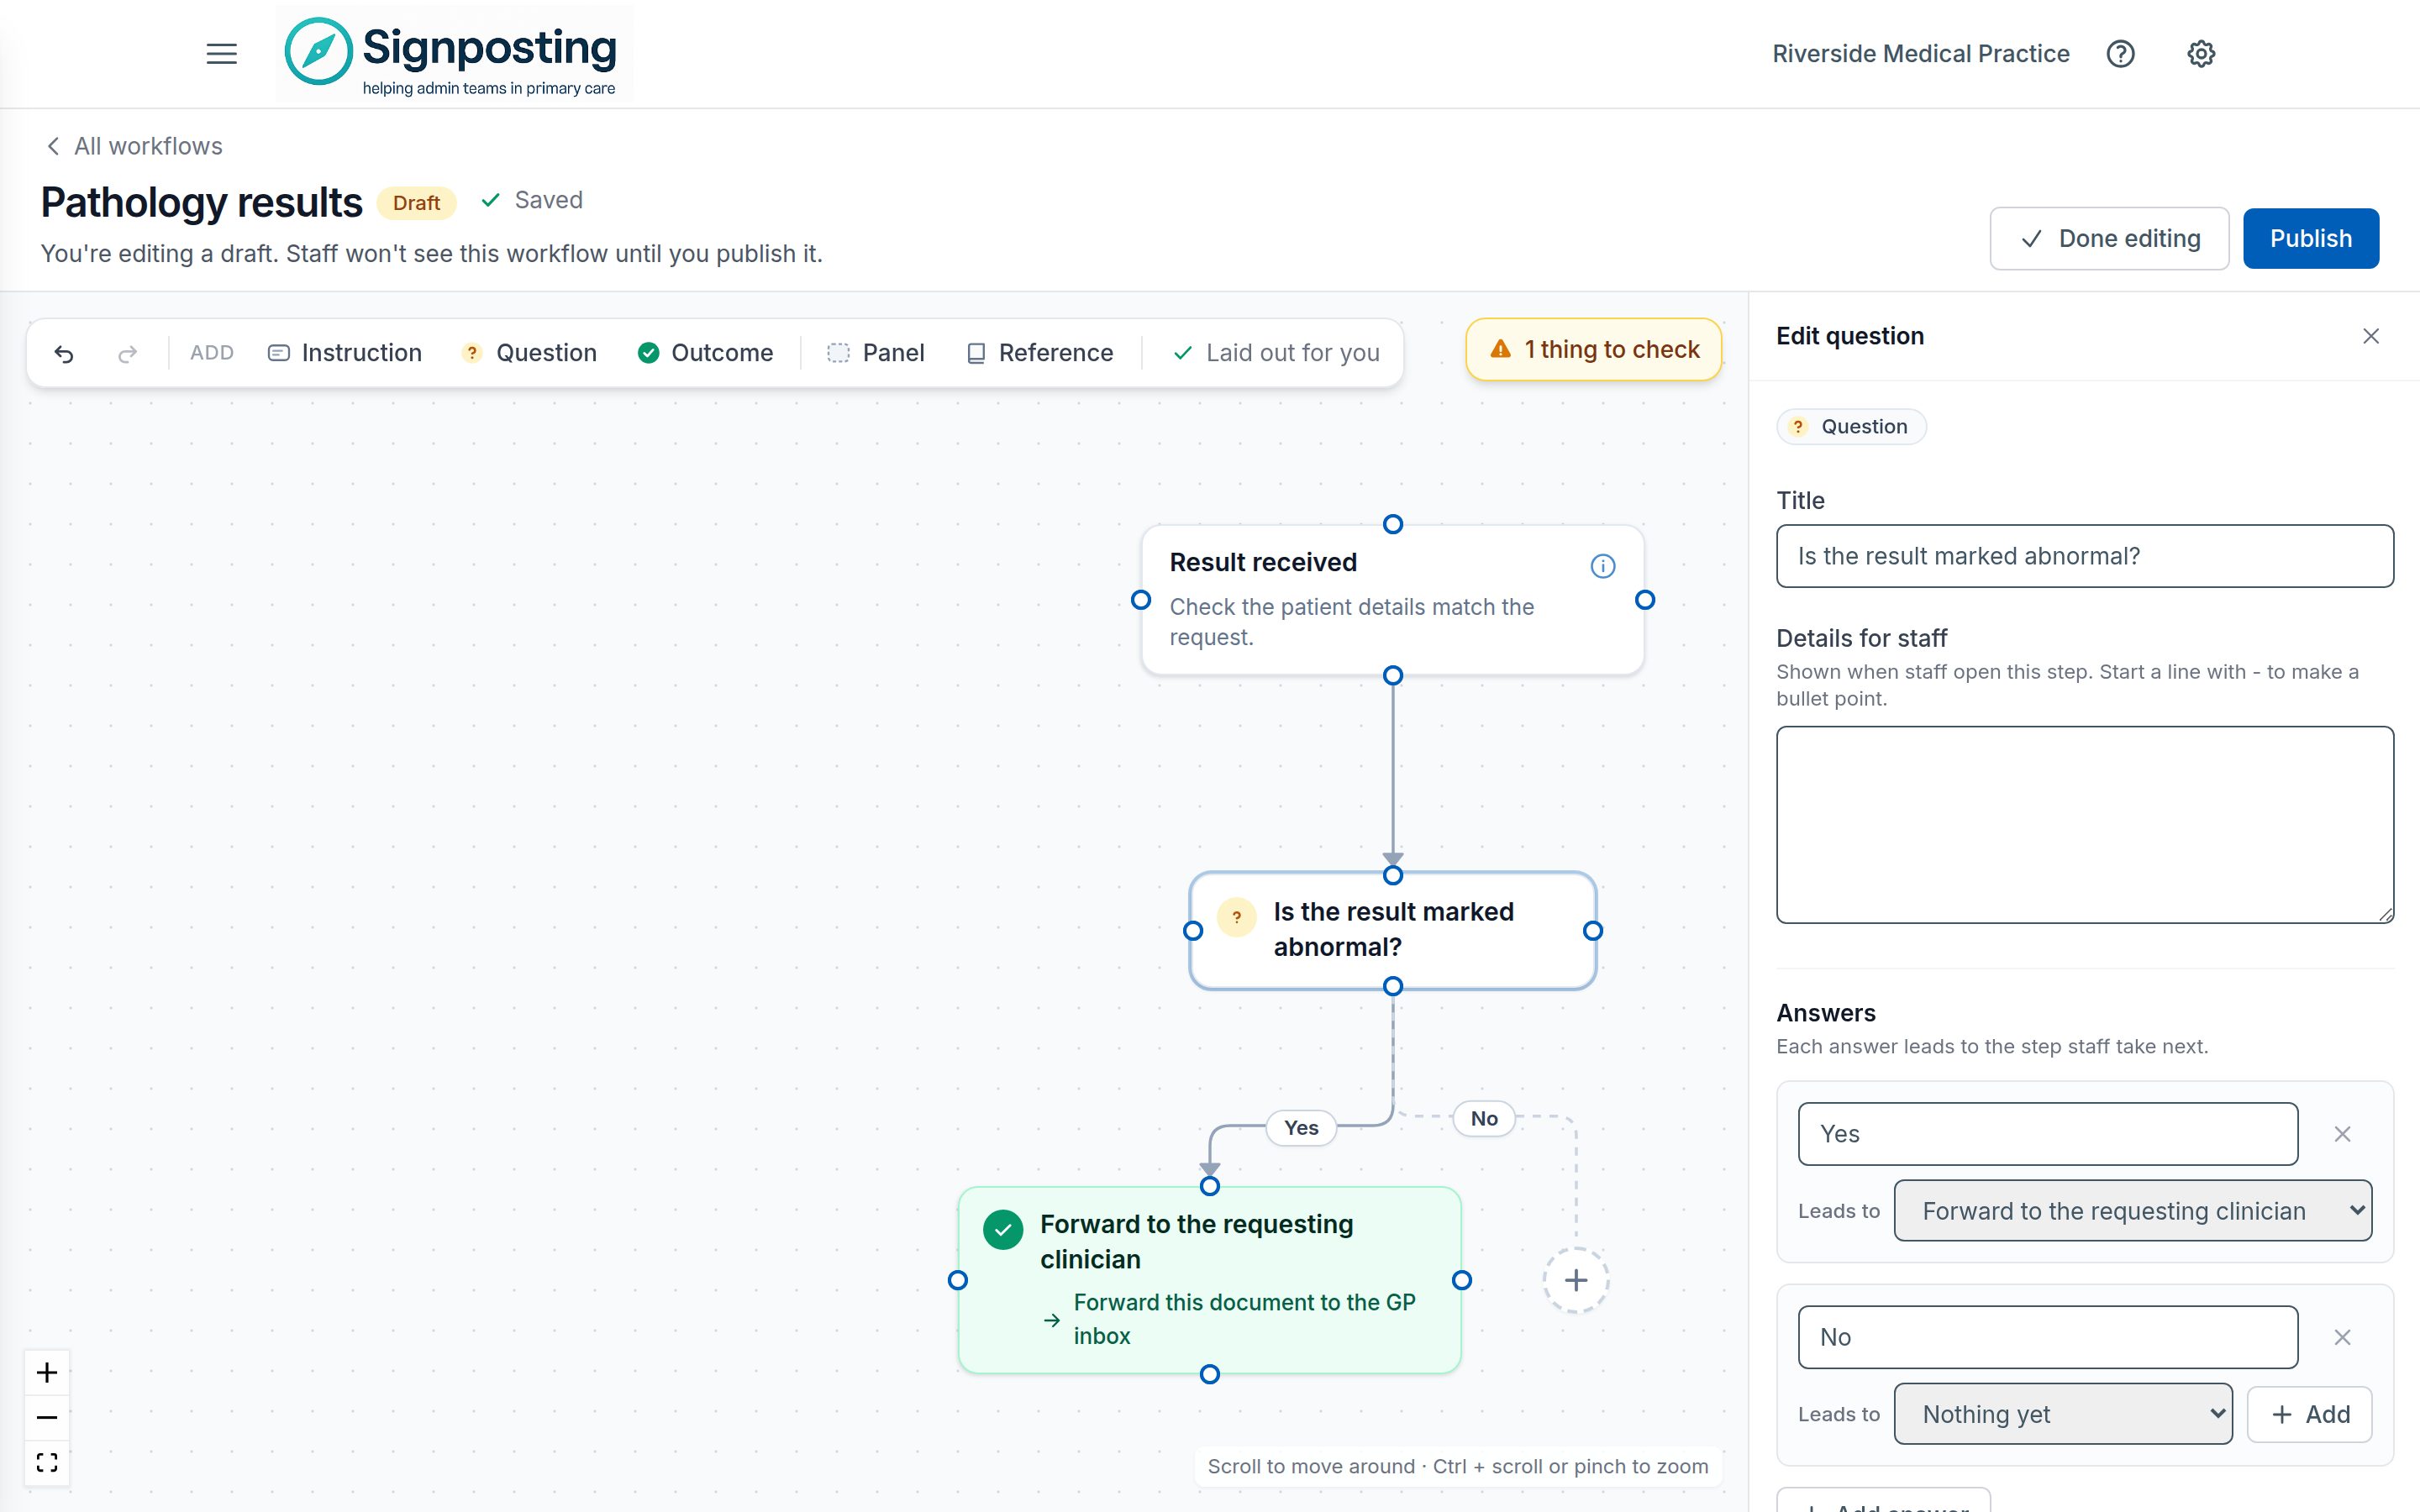This screenshot has width=2420, height=1512.
Task: Click the No branch label
Action: [1484, 1118]
